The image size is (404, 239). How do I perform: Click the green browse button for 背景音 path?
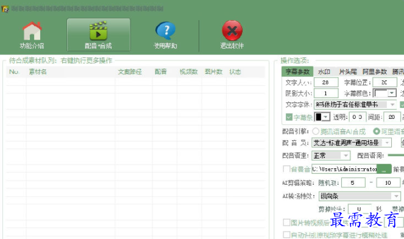point(384,169)
